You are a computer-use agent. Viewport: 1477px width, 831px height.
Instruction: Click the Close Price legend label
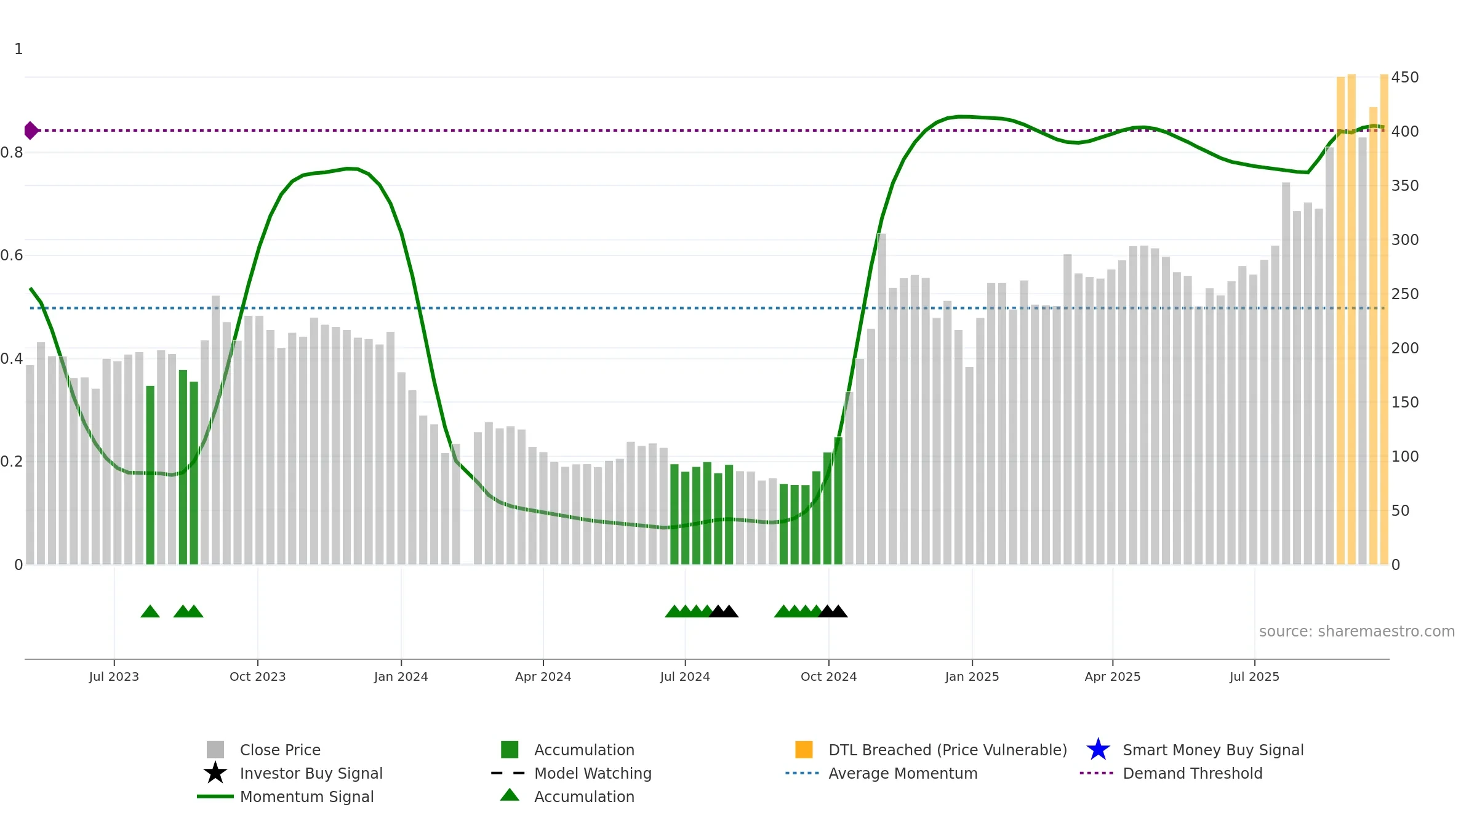tap(280, 750)
